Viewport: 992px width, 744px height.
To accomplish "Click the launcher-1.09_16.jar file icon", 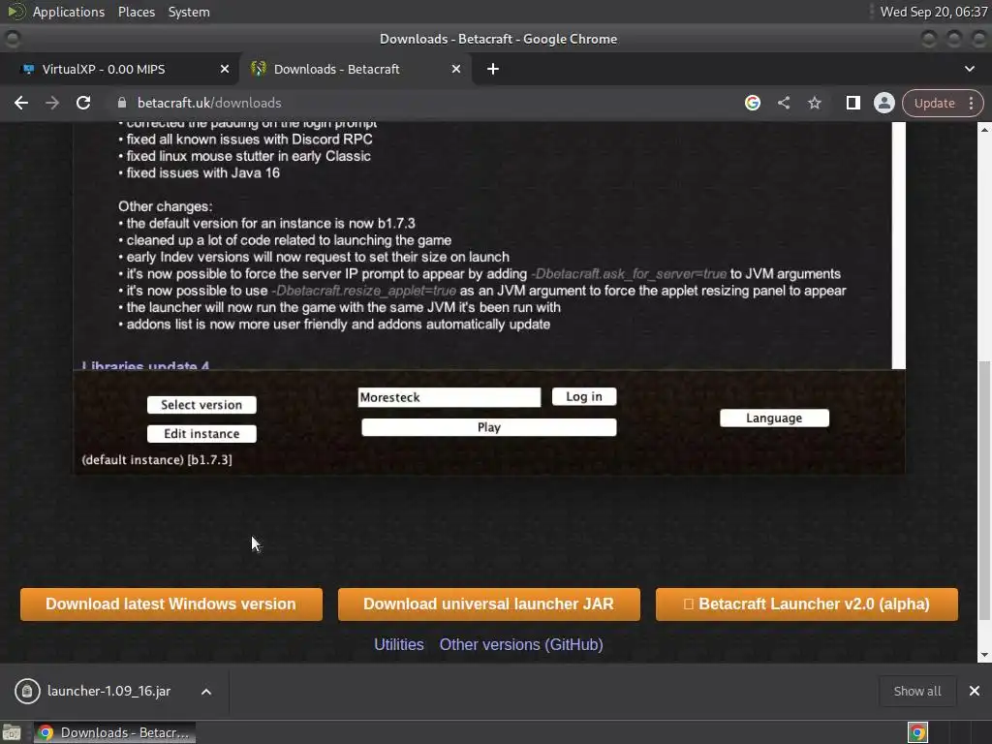I will click(27, 692).
